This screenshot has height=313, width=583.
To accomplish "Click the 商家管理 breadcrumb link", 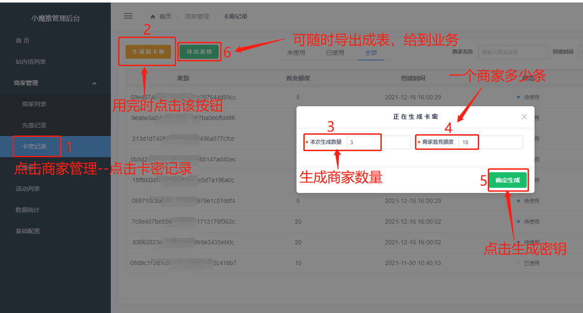I will tap(197, 17).
